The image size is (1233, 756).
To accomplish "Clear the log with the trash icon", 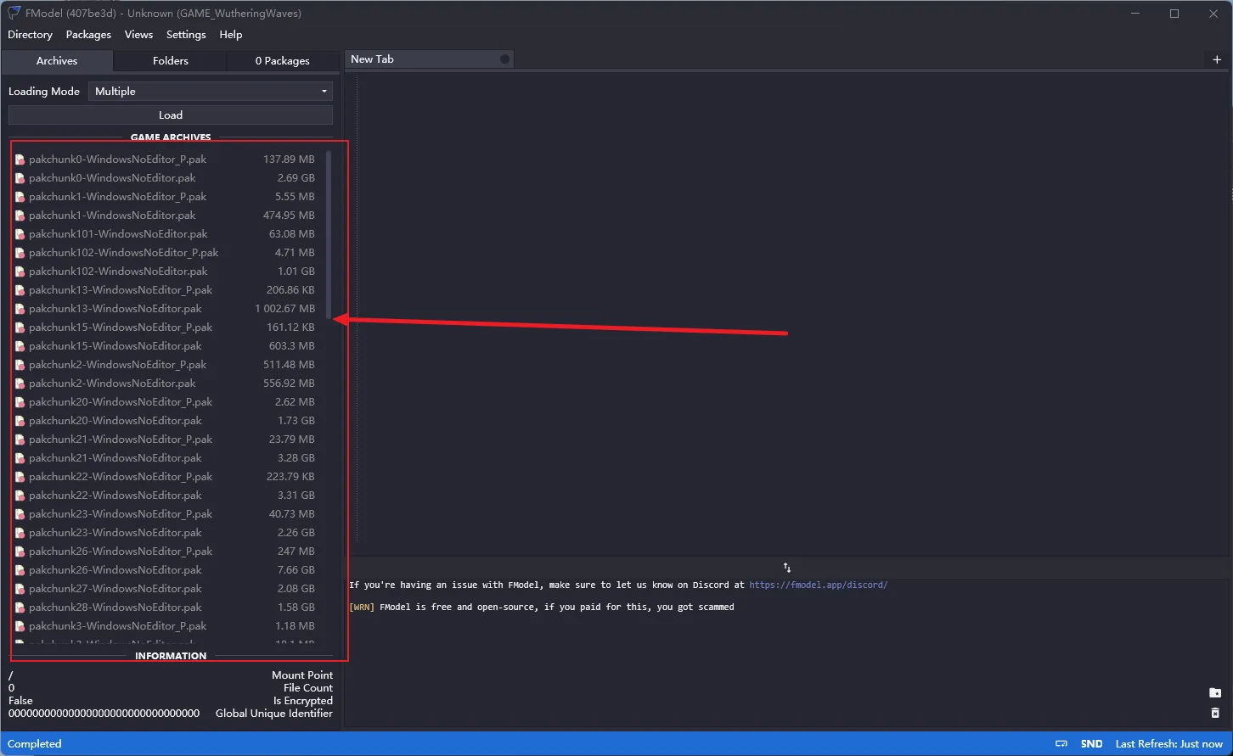I will [1215, 714].
